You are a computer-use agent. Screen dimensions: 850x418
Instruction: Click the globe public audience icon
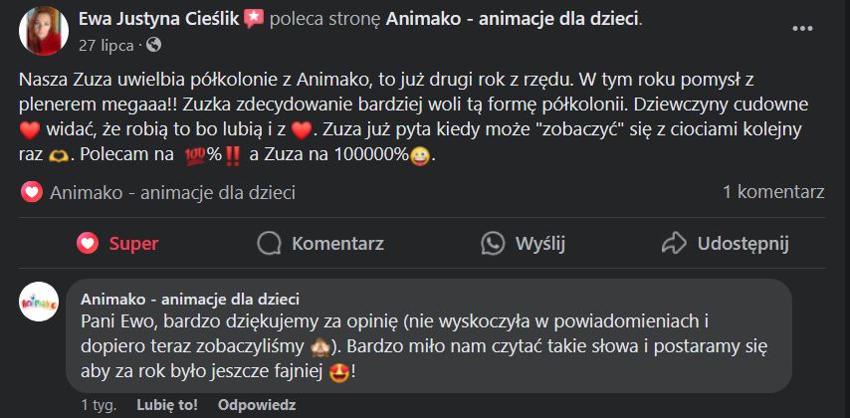click(153, 45)
